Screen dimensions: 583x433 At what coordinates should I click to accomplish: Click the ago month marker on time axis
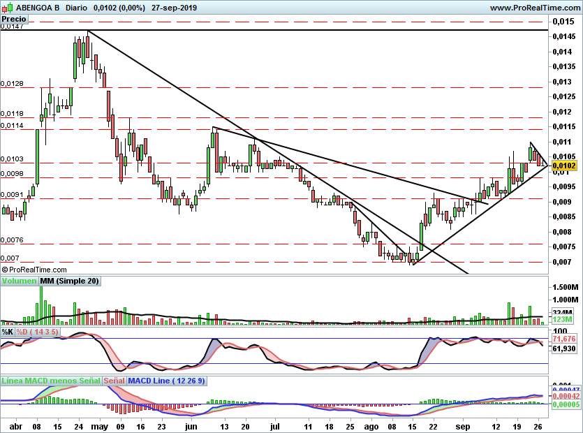tap(371, 427)
